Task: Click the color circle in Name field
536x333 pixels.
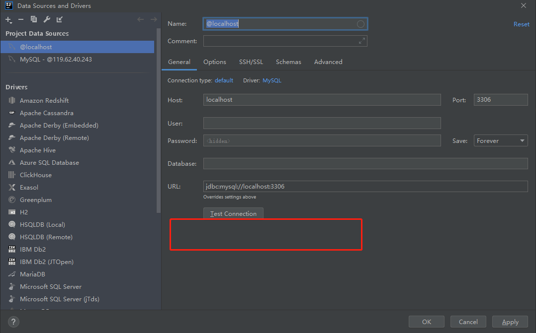Action: tap(360, 24)
